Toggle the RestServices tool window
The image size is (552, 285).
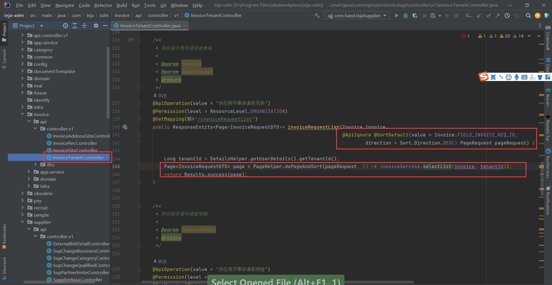point(548,163)
